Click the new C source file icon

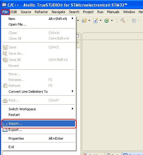coord(96,21)
